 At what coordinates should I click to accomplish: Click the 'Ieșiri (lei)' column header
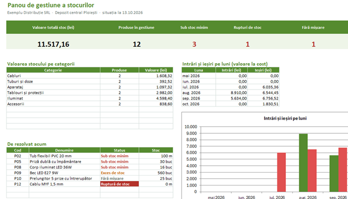click(263, 70)
